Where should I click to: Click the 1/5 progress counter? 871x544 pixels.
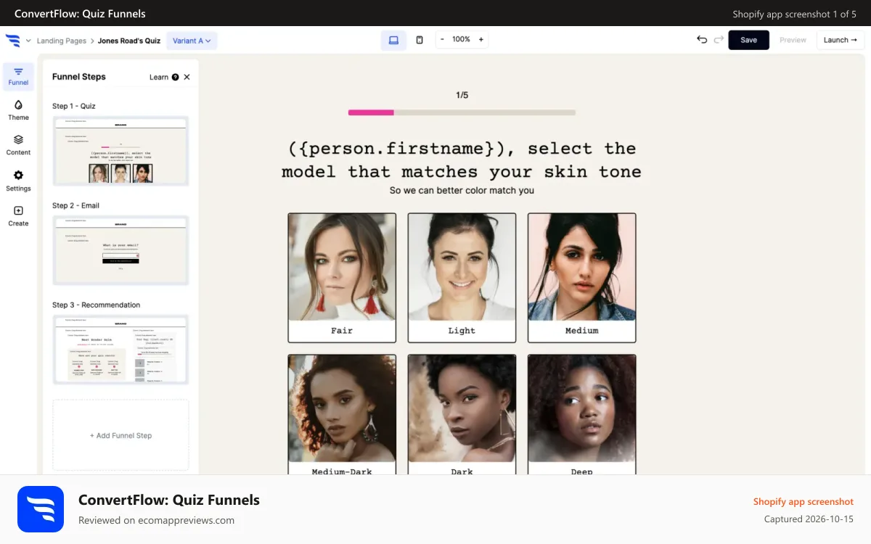(x=462, y=95)
